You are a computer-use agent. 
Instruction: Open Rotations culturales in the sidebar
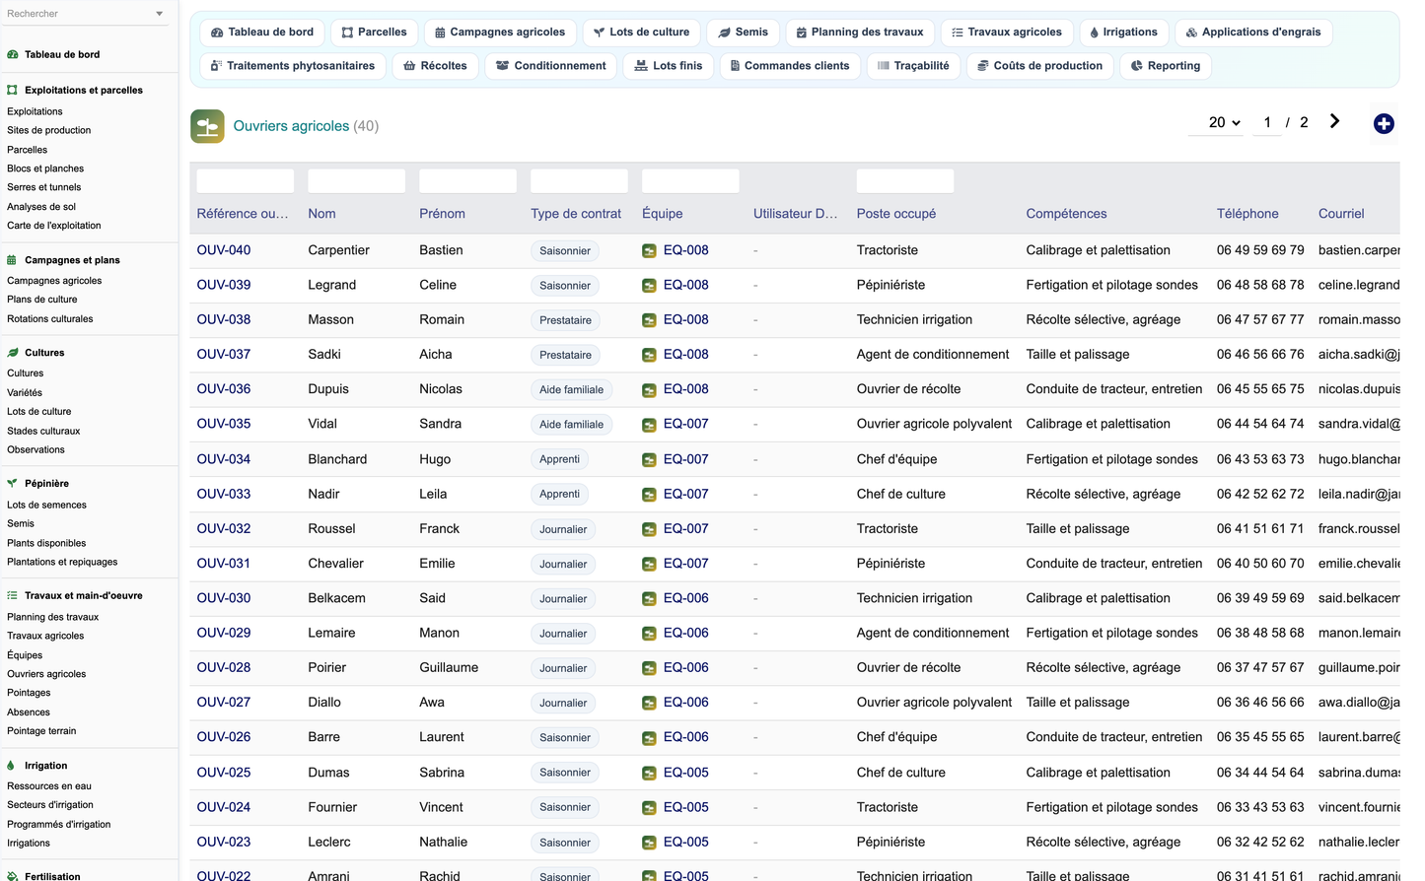[x=50, y=319]
